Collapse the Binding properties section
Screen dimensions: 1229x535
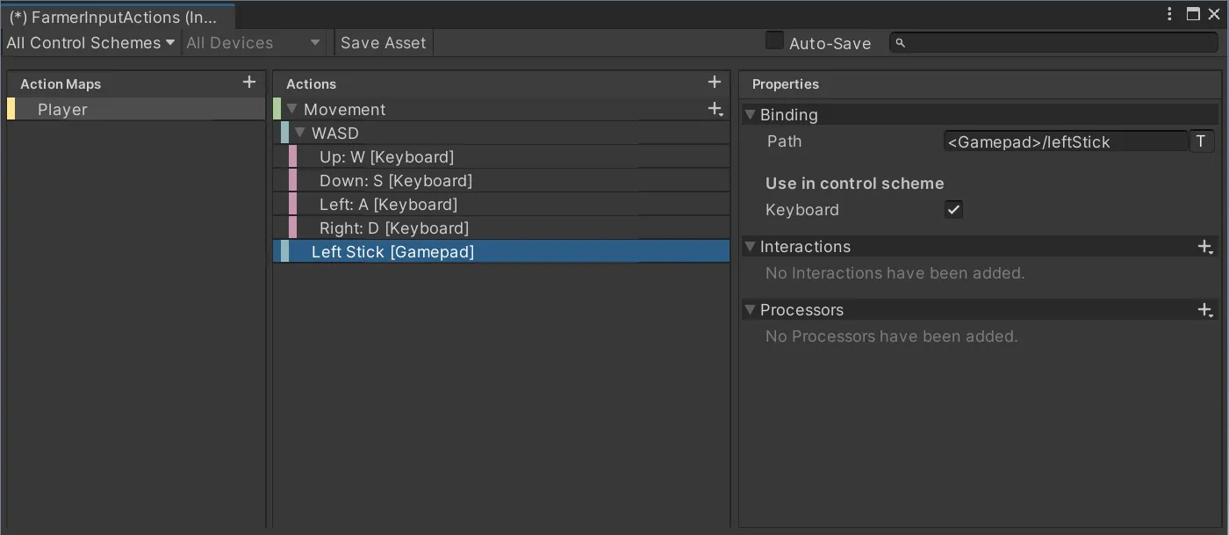[x=750, y=115]
